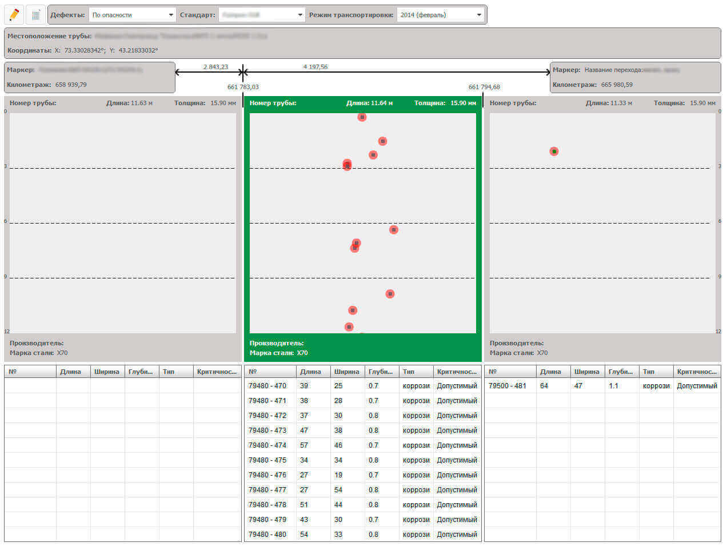The width and height of the screenshot is (727, 546).
Task: Select defect row 79480 - 470
Action: tap(363, 386)
